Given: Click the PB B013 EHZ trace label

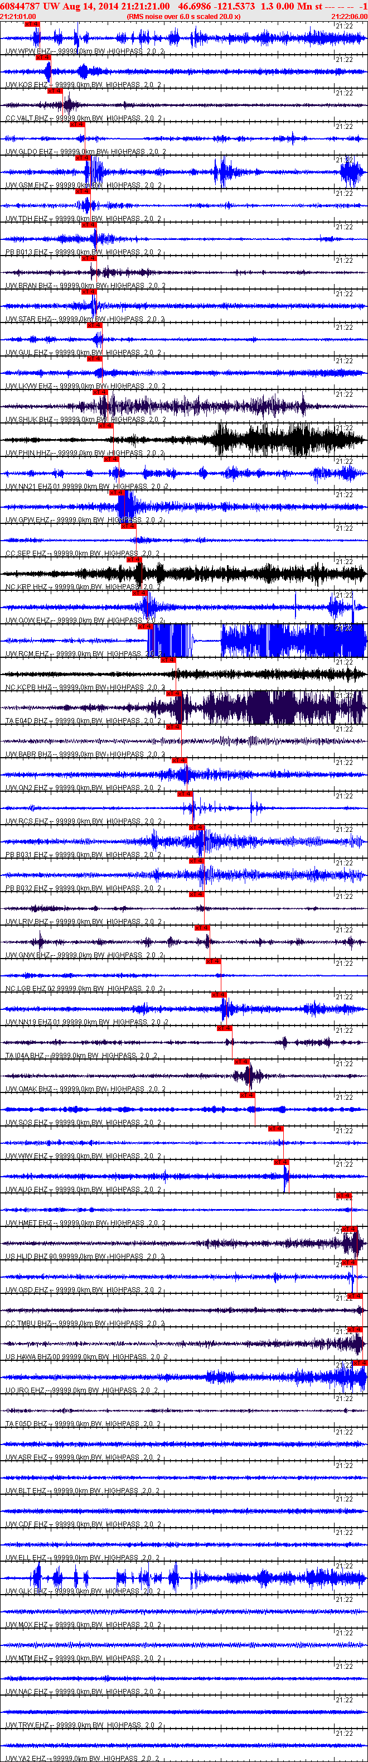Looking at the screenshot, I should pyautogui.click(x=84, y=252).
